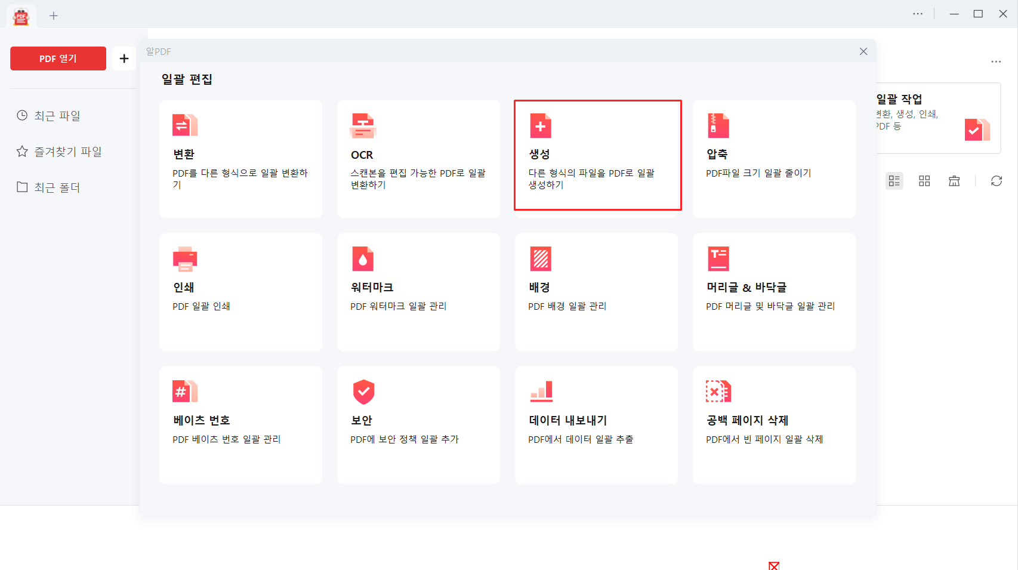
Task: Maximize the application window
Action: pos(978,14)
